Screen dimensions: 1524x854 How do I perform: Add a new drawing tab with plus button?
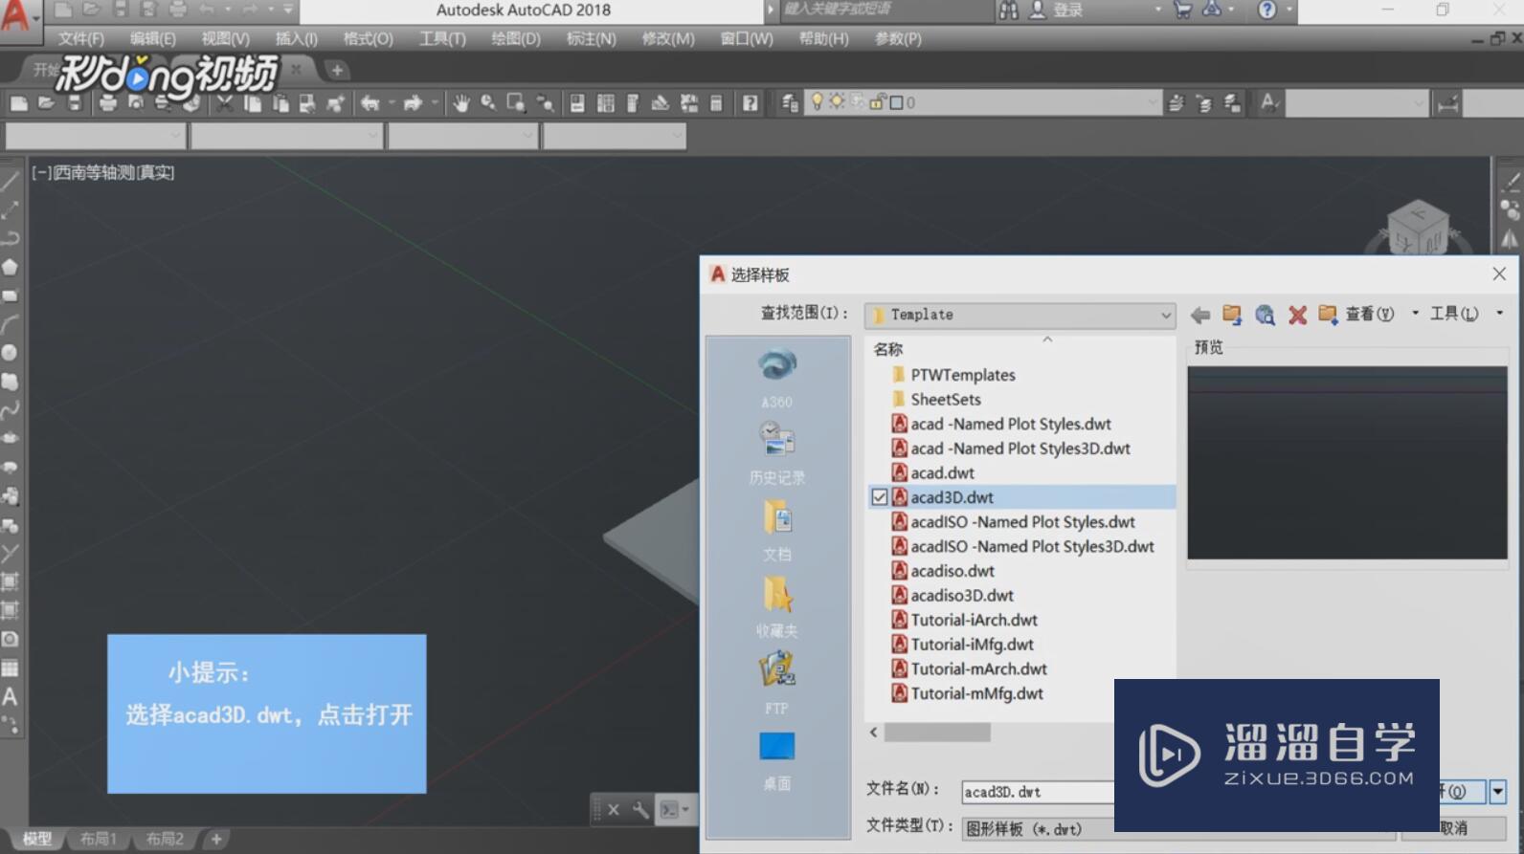pyautogui.click(x=336, y=70)
